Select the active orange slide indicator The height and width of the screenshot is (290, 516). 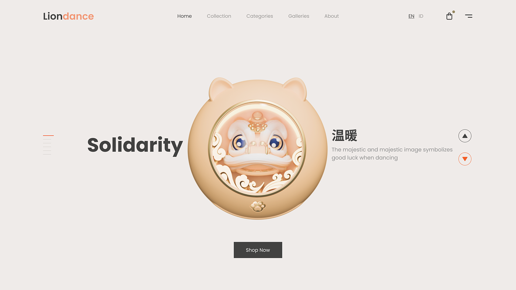(48, 135)
